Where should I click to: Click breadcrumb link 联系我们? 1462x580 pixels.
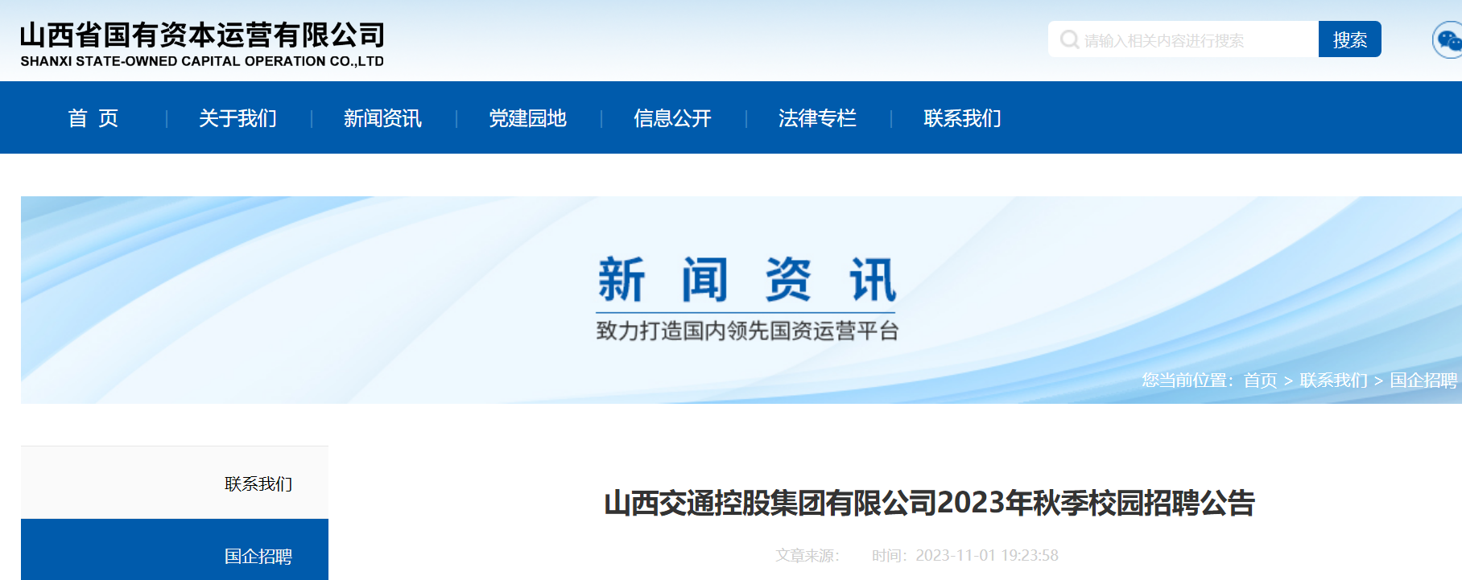(1333, 380)
